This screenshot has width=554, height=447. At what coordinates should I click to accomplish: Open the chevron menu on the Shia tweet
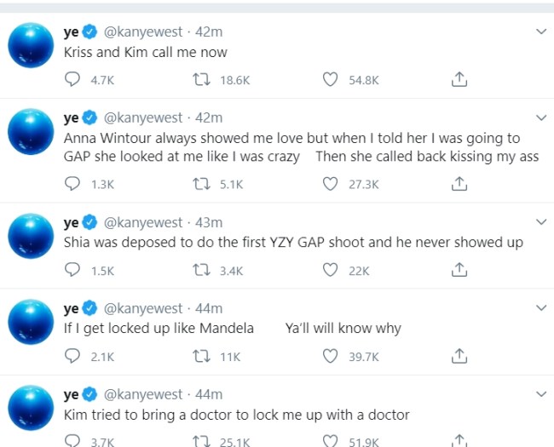(540, 222)
